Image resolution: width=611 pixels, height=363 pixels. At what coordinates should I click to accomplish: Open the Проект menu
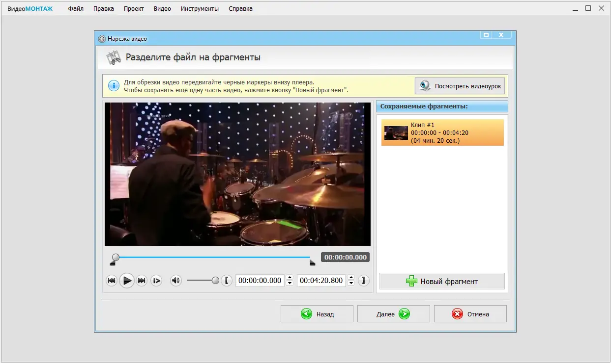pos(134,9)
